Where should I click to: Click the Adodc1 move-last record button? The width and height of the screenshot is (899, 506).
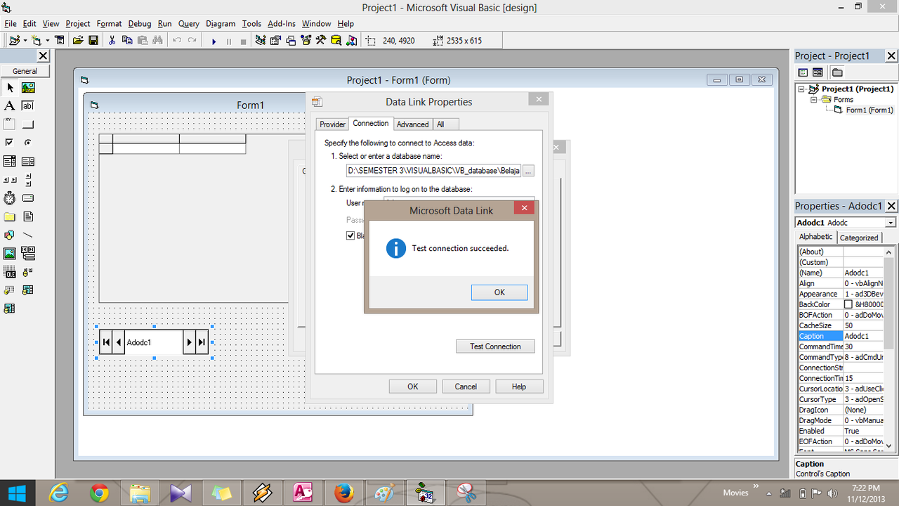click(202, 342)
